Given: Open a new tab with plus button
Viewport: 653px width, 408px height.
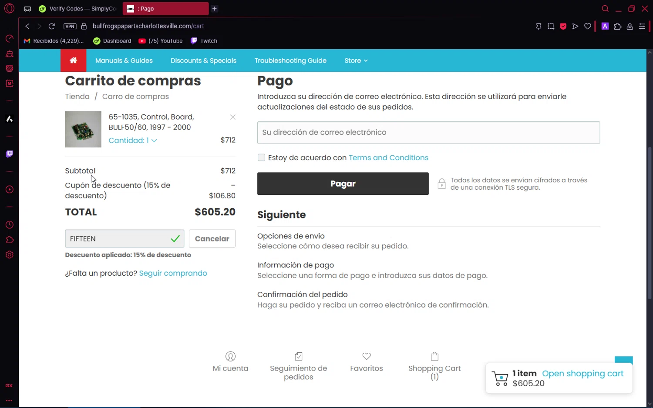Looking at the screenshot, I should [215, 9].
